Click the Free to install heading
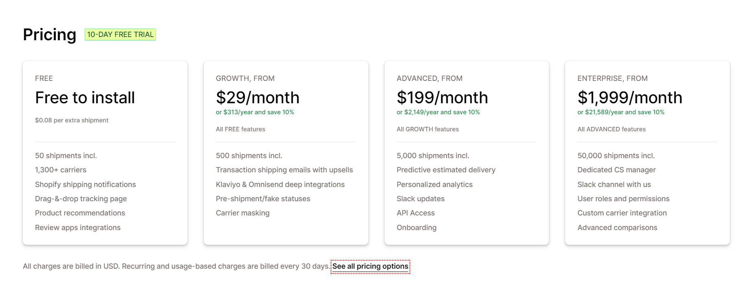The height and width of the screenshot is (287, 742). tap(85, 98)
